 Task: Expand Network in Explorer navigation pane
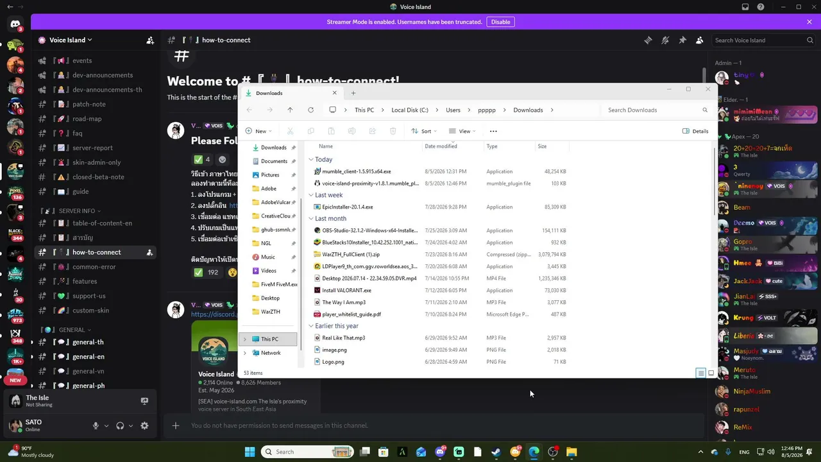coord(244,353)
